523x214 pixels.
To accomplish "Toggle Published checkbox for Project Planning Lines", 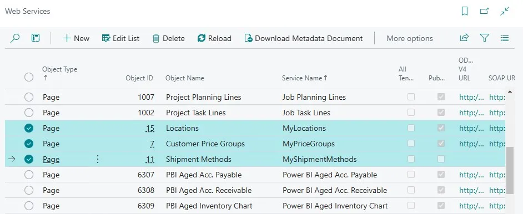I will coord(441,97).
